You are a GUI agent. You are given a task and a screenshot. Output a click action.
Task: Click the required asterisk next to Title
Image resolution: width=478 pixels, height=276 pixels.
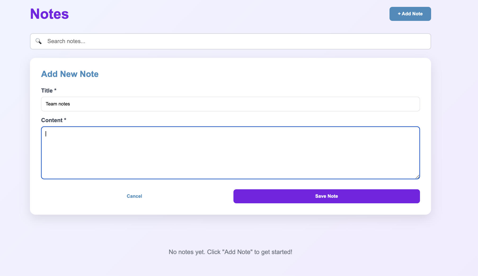pos(55,90)
